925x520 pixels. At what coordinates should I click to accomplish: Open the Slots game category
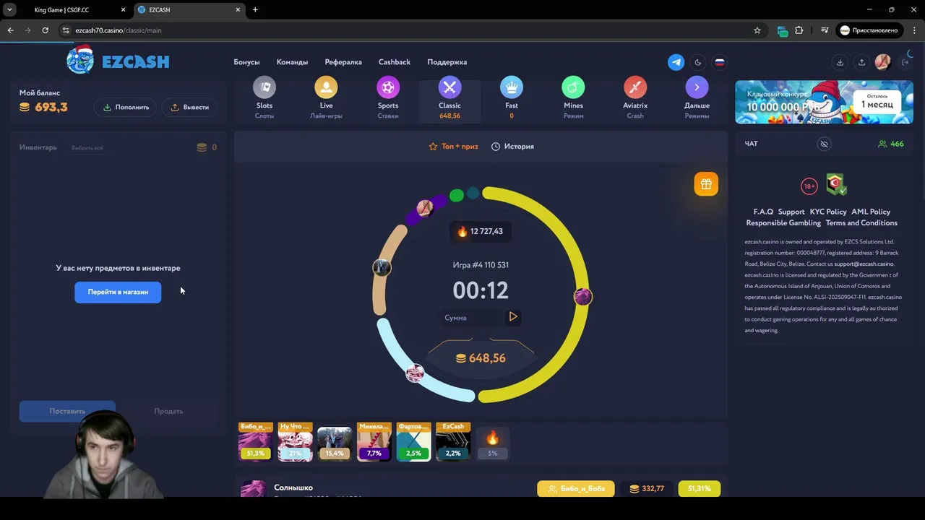pos(264,97)
